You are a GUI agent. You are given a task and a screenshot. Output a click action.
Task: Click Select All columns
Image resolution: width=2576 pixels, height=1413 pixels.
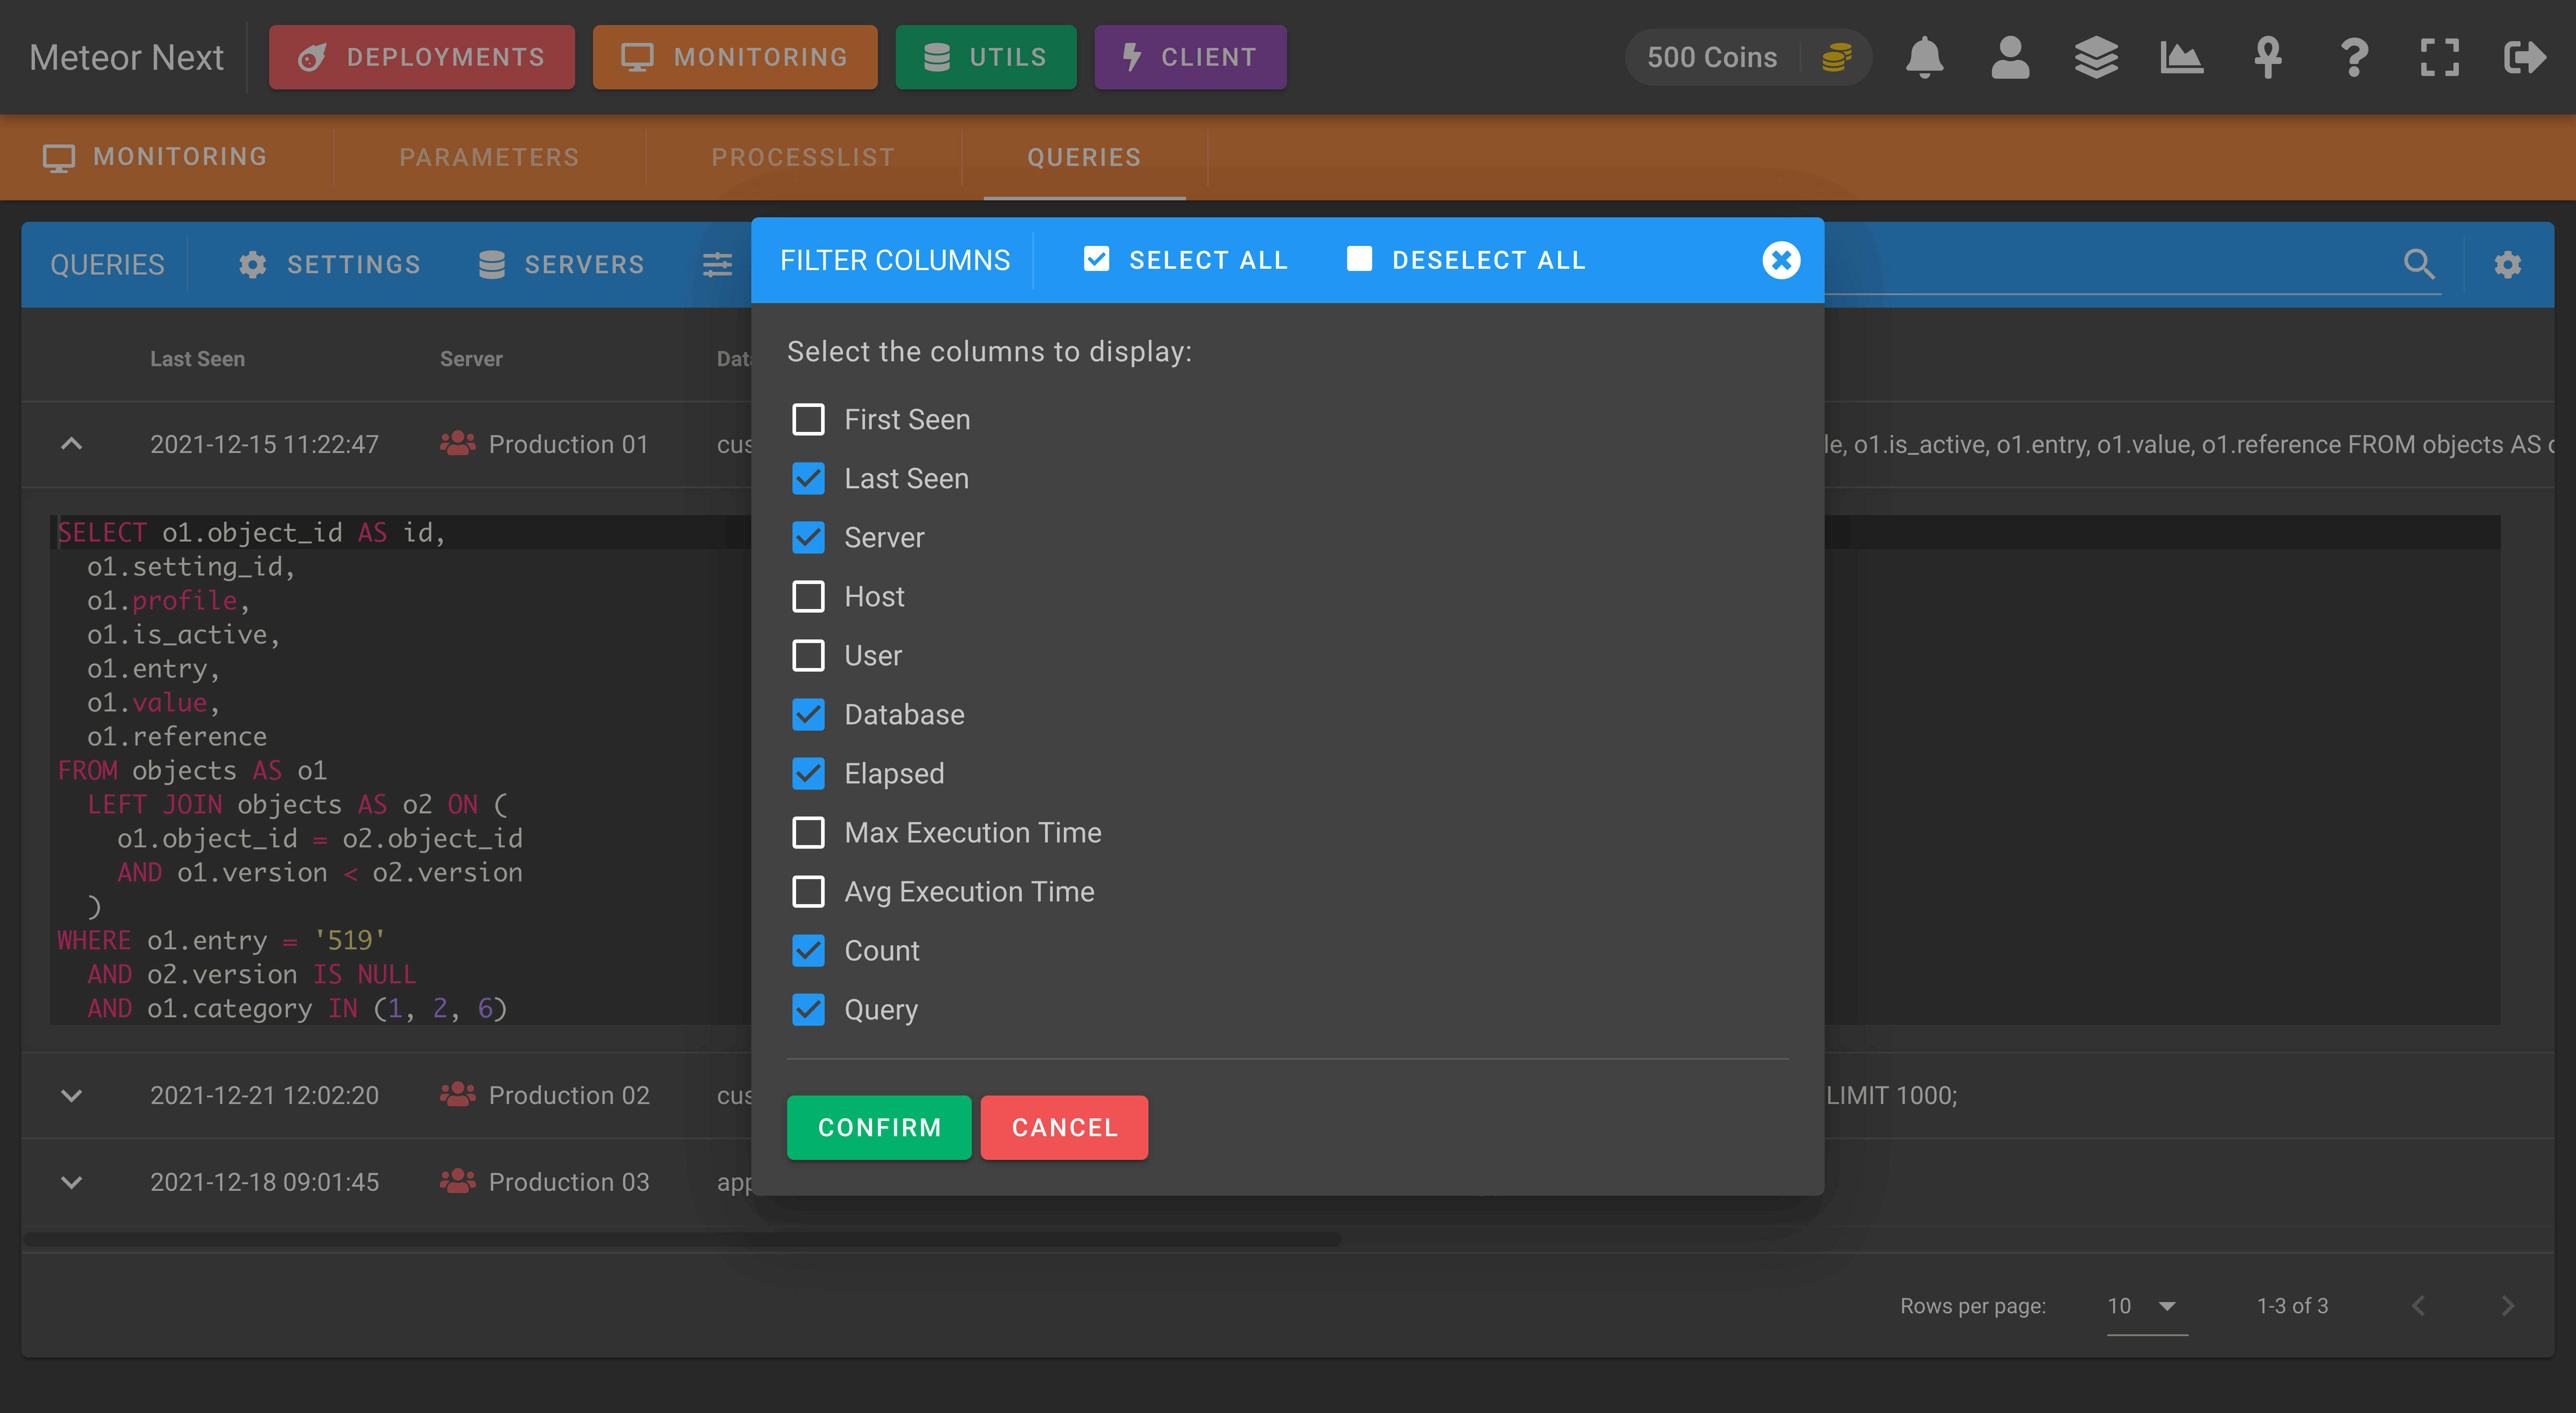coord(1185,260)
